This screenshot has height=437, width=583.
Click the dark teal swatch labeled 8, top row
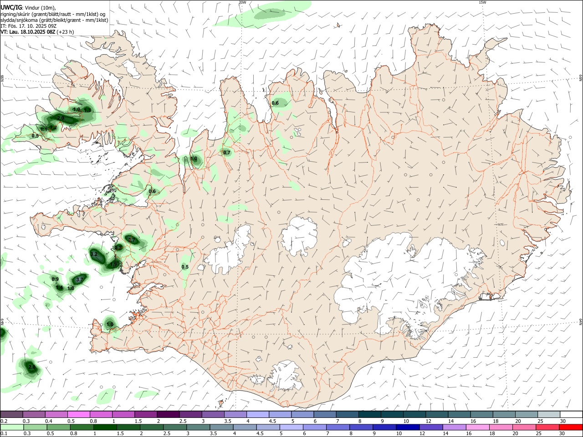369,414
